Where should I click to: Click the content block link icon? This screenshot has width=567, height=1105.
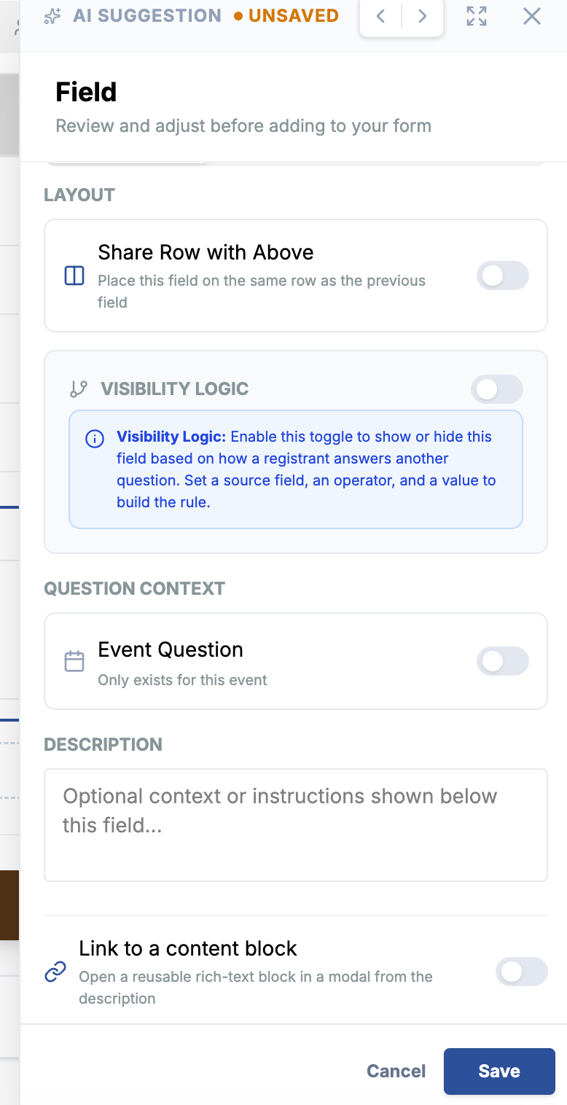[x=55, y=972]
